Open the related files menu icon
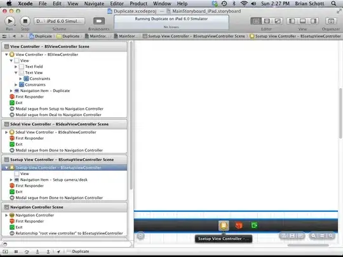Image resolution: width=343 pixels, height=257 pixels. click(4, 36)
